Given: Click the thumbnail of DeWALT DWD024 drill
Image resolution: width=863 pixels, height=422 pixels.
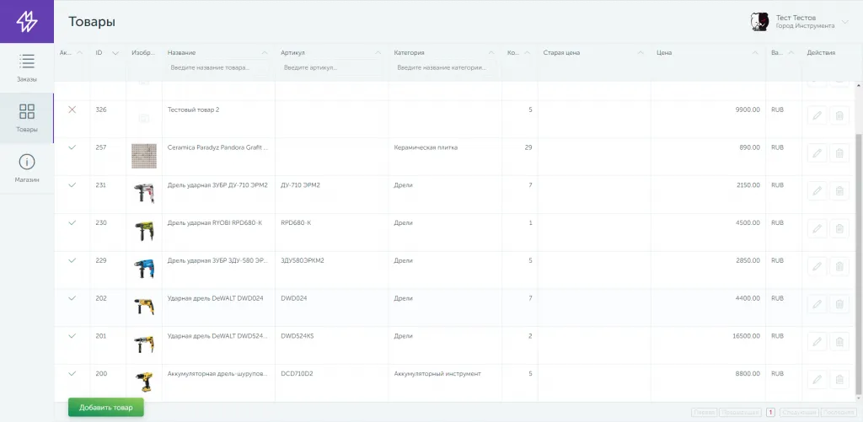Looking at the screenshot, I should pos(144,307).
